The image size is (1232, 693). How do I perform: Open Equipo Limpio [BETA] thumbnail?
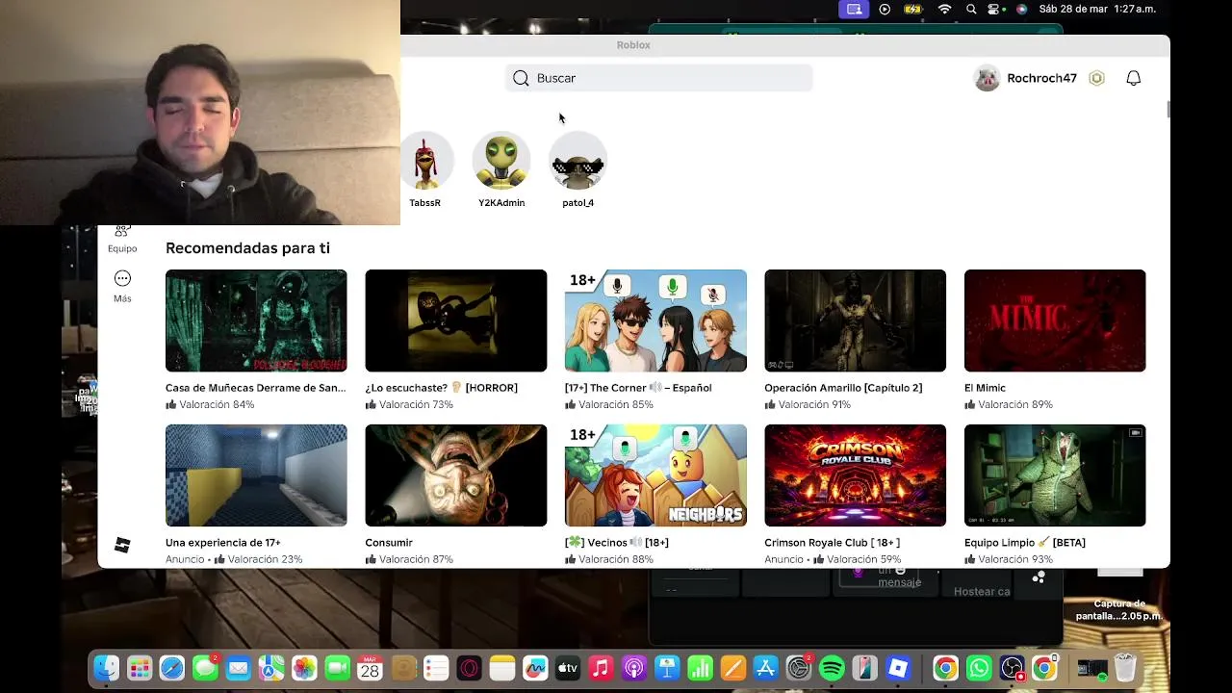pos(1055,475)
